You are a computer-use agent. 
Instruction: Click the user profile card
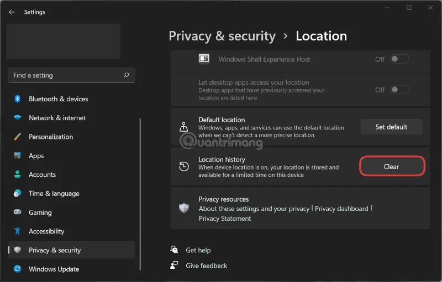tap(64, 41)
